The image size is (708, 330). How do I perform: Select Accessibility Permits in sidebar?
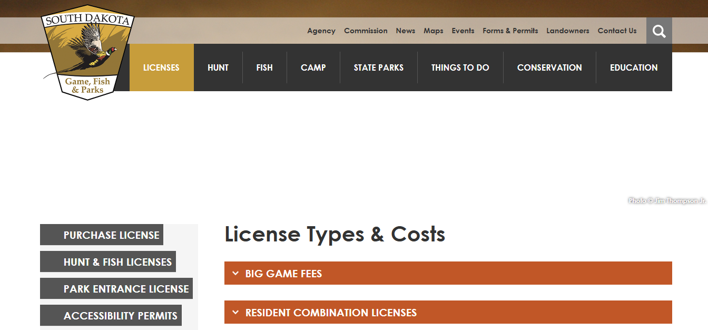point(111,316)
